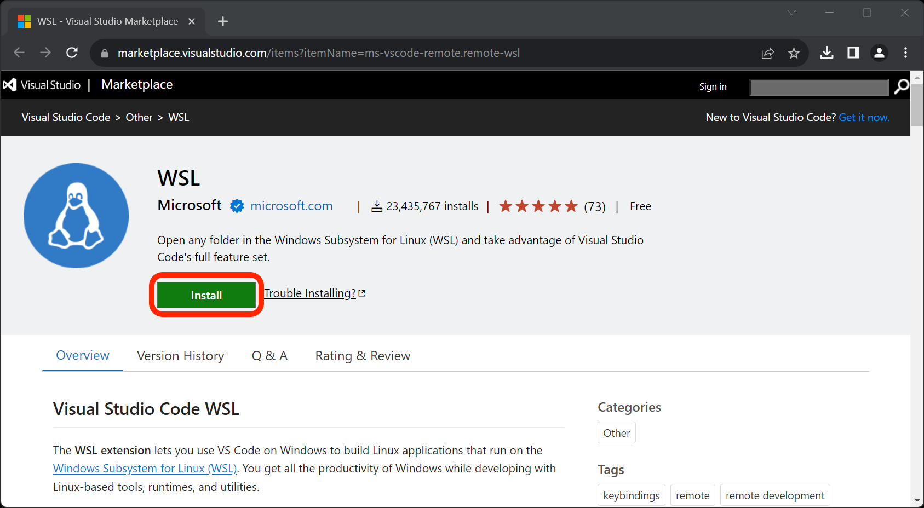
Task: Open the Trouble Installing? link
Action: click(x=309, y=293)
